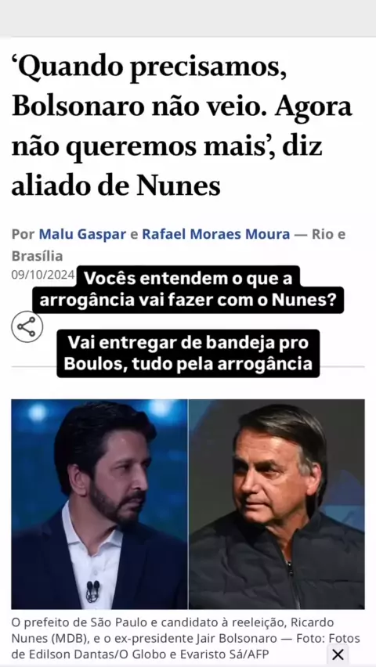Tap the circular share icon
The image size is (376, 667).
[x=27, y=326]
